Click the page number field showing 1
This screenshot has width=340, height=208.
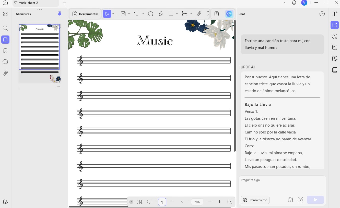click(x=162, y=202)
